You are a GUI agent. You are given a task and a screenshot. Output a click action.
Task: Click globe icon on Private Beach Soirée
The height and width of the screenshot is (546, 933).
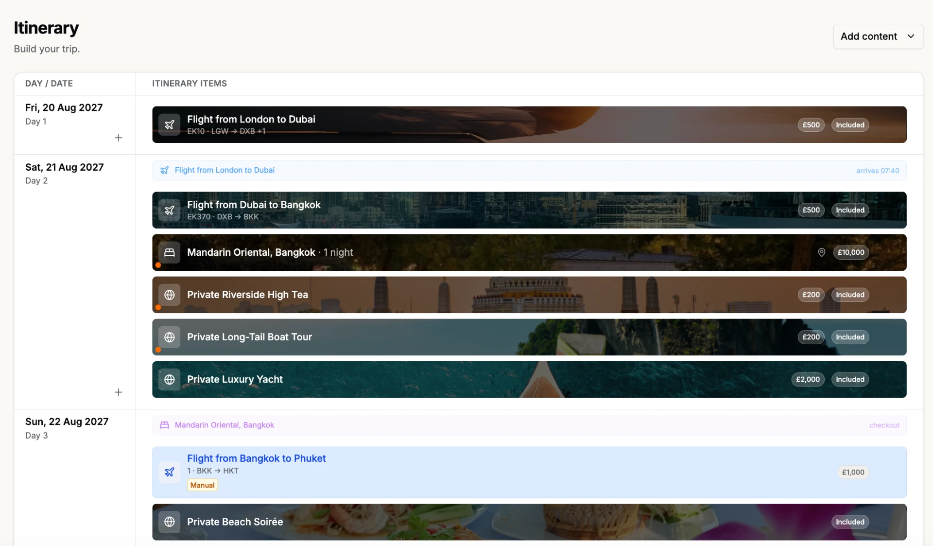(170, 522)
